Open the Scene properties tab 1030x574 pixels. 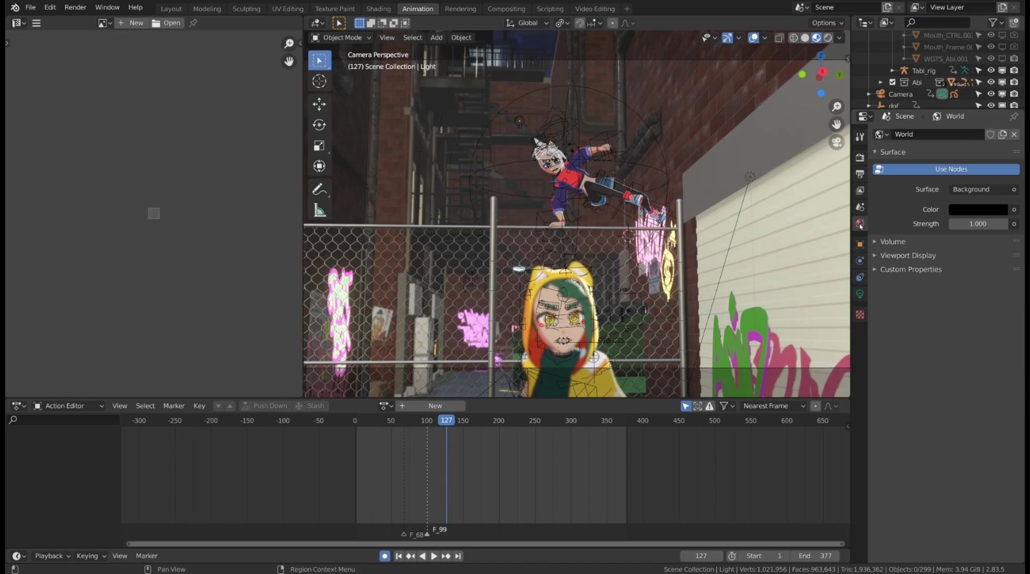[860, 207]
